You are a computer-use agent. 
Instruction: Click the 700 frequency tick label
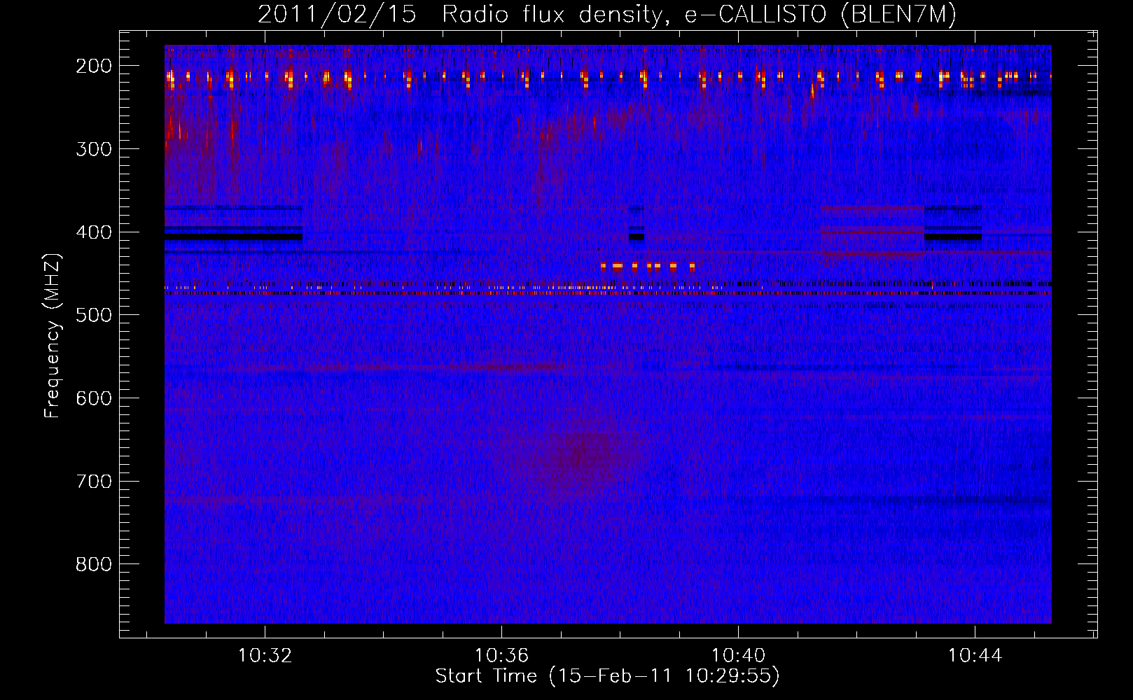[x=93, y=482]
